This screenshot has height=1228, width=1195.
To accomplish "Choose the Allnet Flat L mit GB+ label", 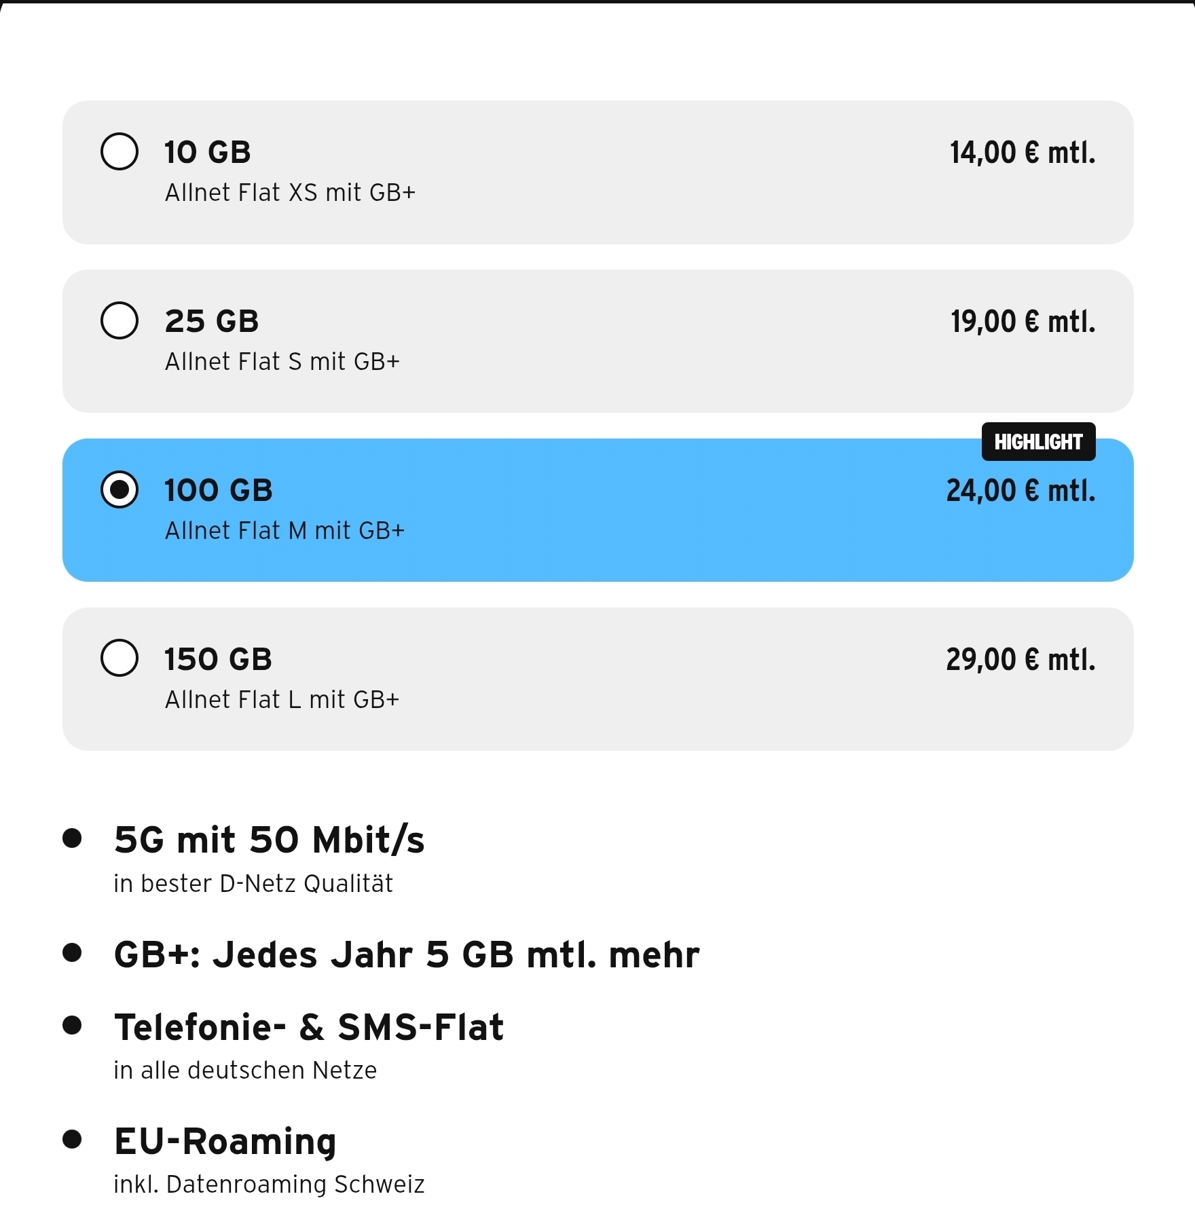I will coord(282,700).
